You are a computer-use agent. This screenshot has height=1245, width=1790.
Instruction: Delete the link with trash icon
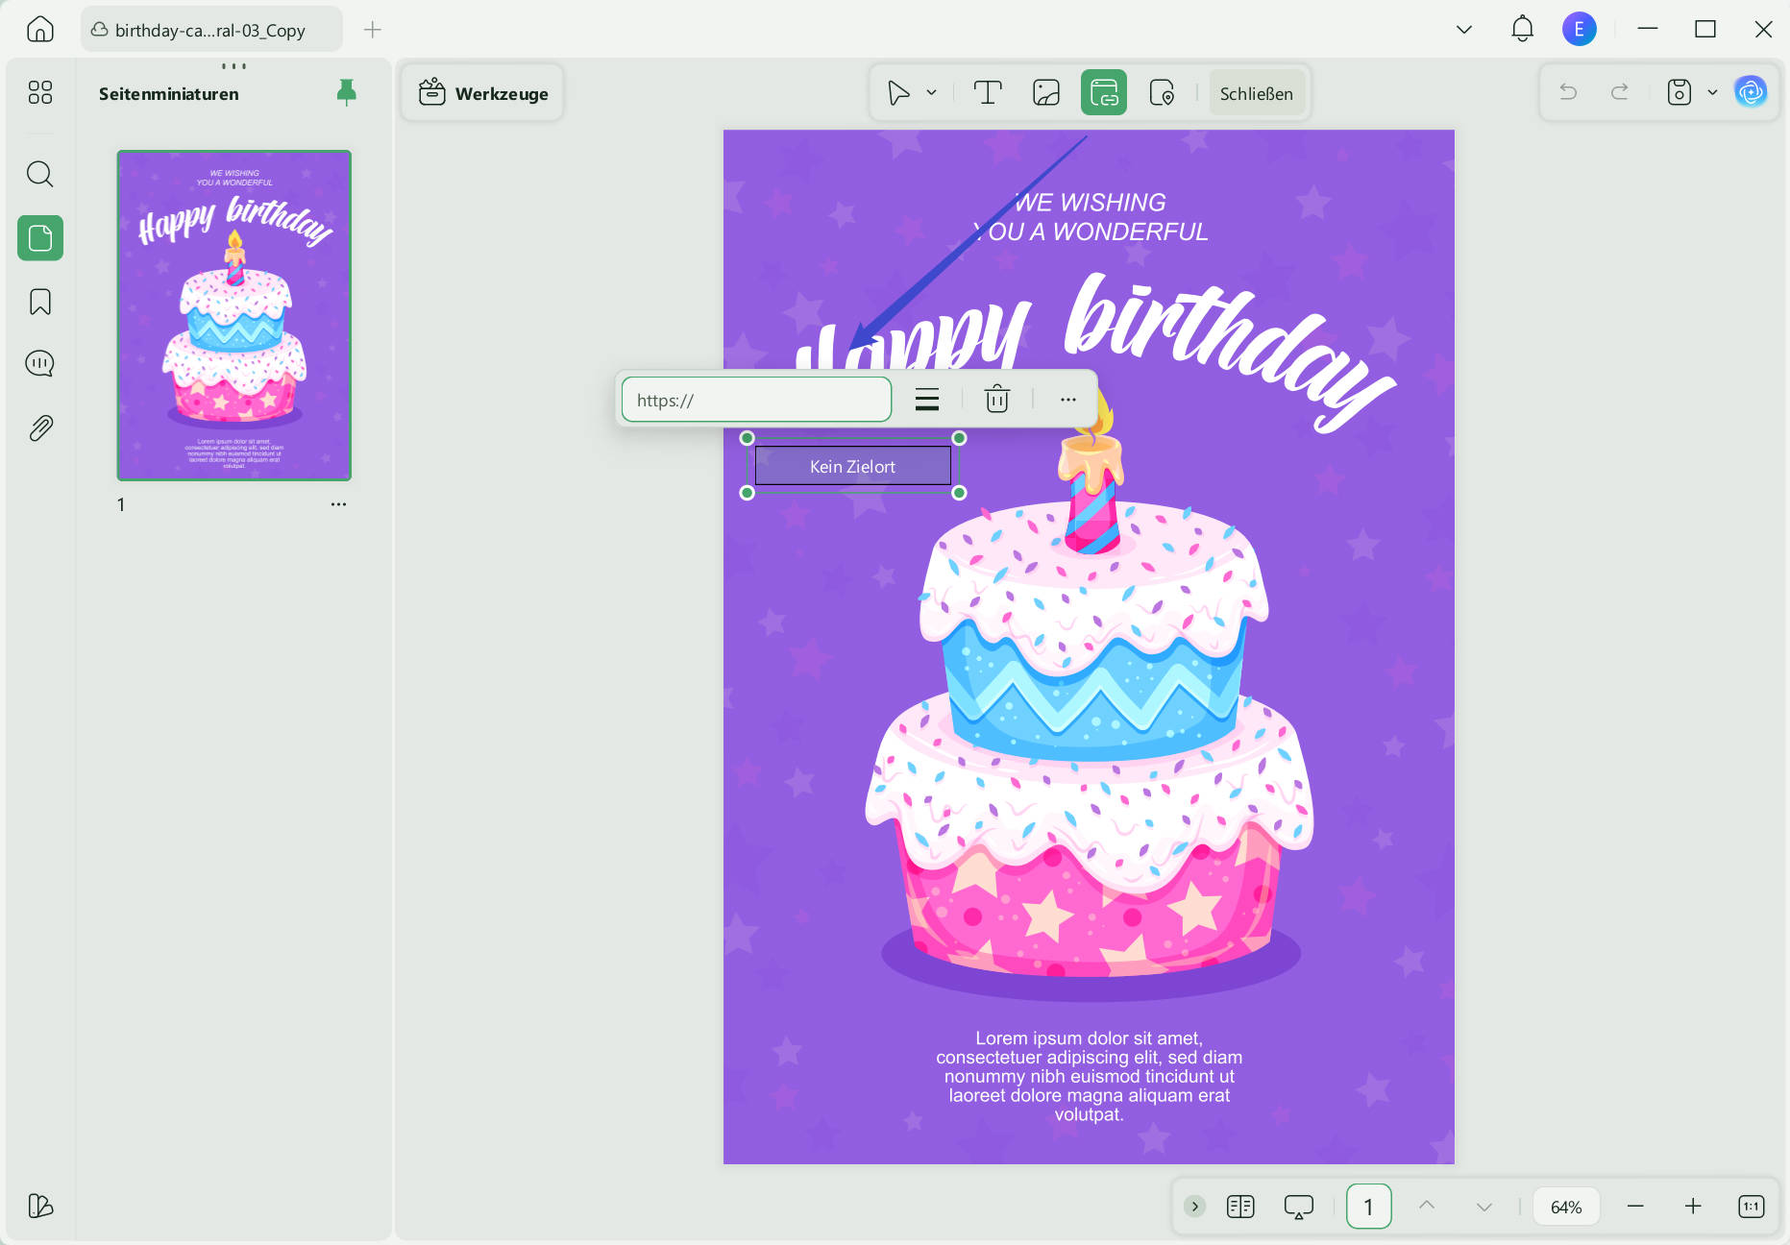tap(997, 399)
